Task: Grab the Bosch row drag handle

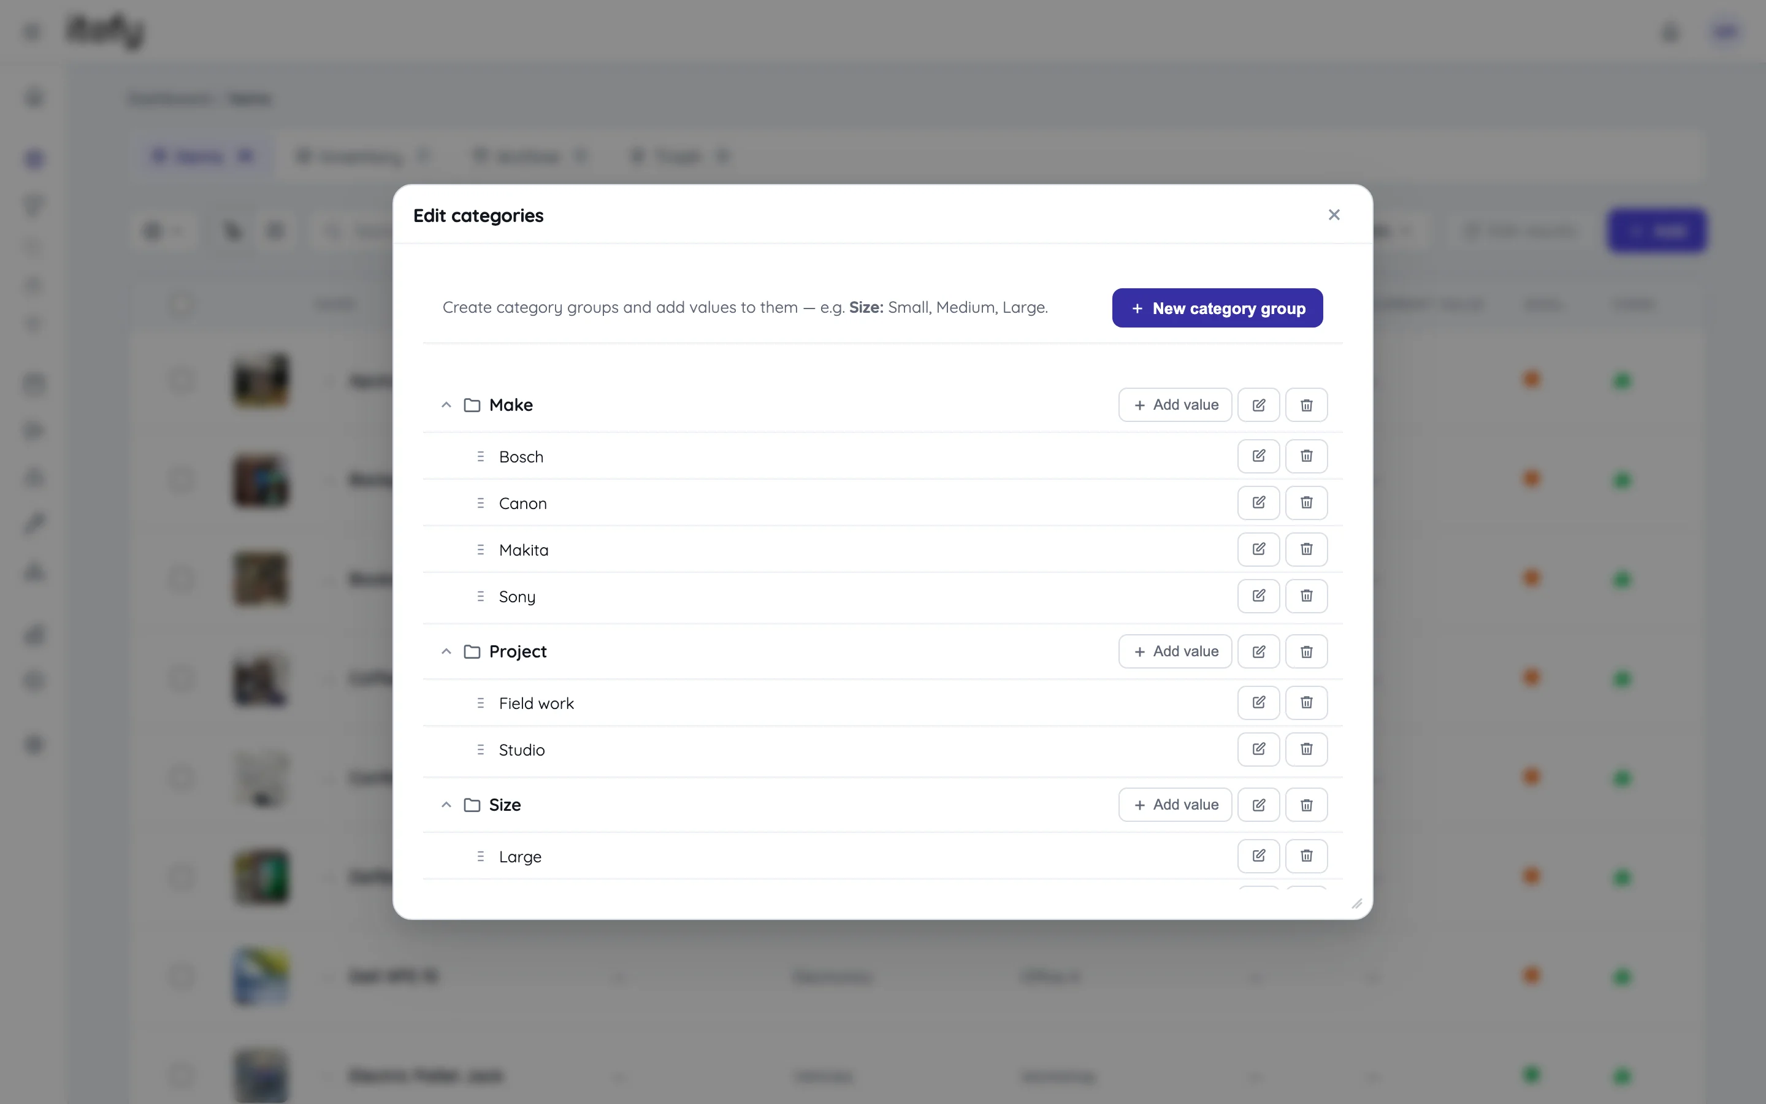Action: (480, 456)
